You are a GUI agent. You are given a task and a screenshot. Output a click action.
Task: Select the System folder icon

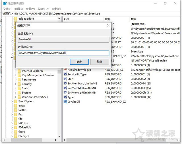19,93
